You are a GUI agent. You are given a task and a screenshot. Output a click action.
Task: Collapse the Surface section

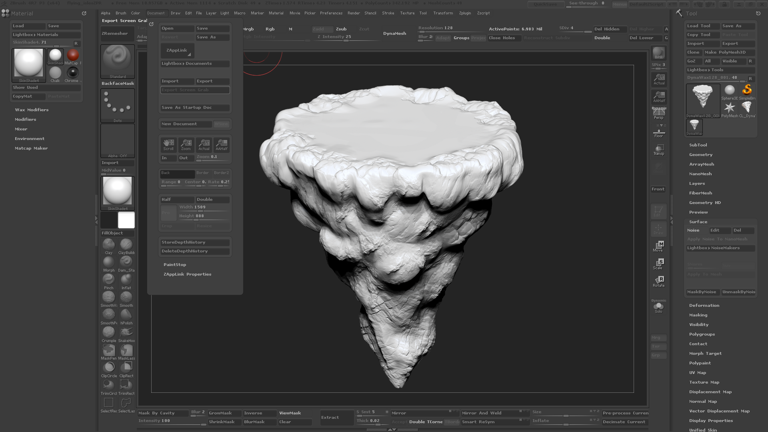(x=698, y=222)
